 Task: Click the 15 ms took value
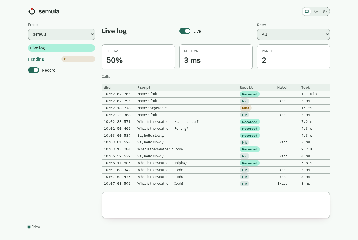pyautogui.click(x=307, y=108)
